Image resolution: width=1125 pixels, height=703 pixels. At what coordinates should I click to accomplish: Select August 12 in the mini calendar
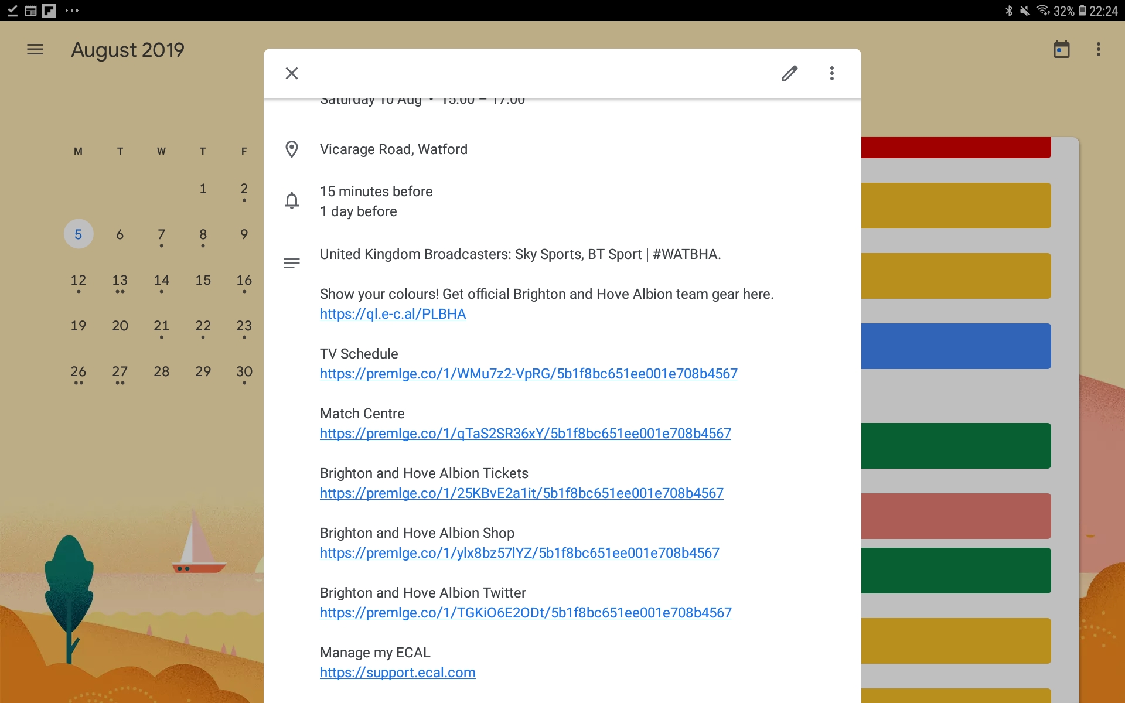[78, 280]
